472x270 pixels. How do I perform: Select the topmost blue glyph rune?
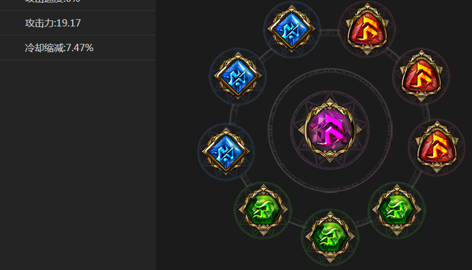point(292,29)
